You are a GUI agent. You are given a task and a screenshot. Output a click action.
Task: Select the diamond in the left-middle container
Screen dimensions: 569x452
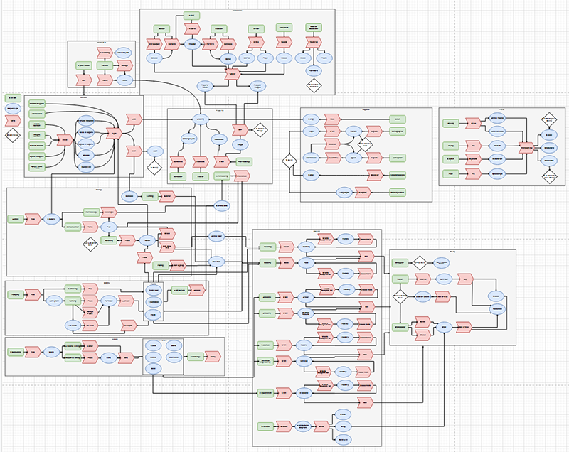90,246
